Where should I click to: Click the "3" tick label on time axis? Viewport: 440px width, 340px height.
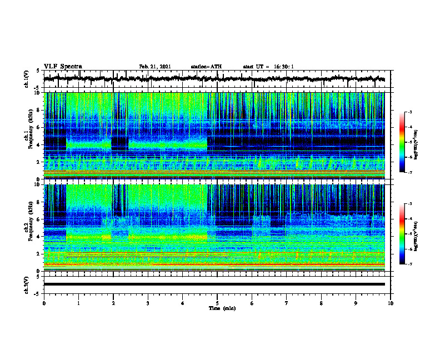[x=148, y=303]
